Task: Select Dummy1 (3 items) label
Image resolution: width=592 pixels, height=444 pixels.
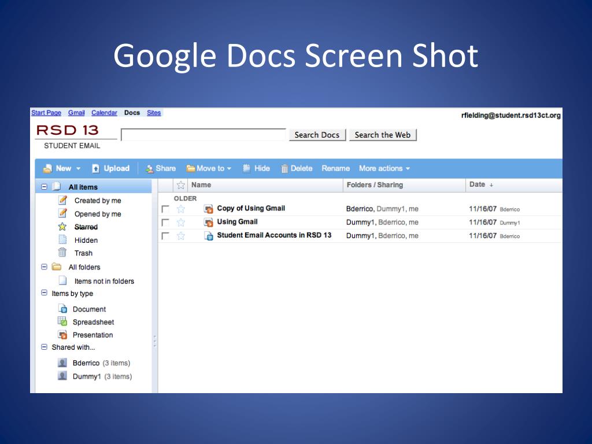Action: tap(102, 376)
